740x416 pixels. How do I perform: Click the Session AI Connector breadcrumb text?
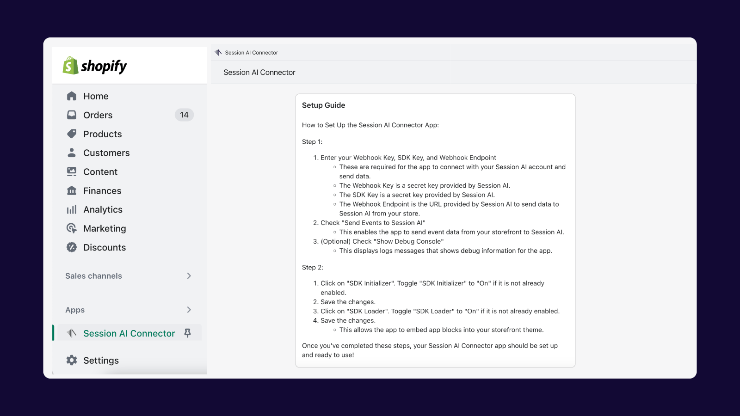click(x=252, y=53)
